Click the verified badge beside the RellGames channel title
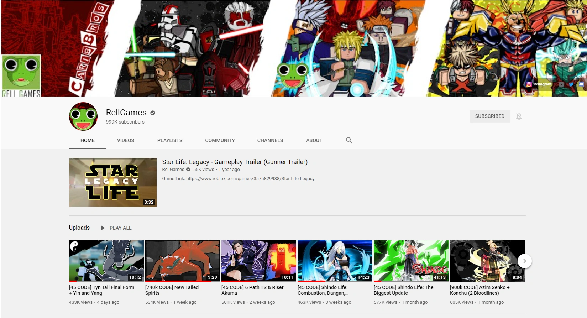The height and width of the screenshot is (318, 587). (153, 113)
